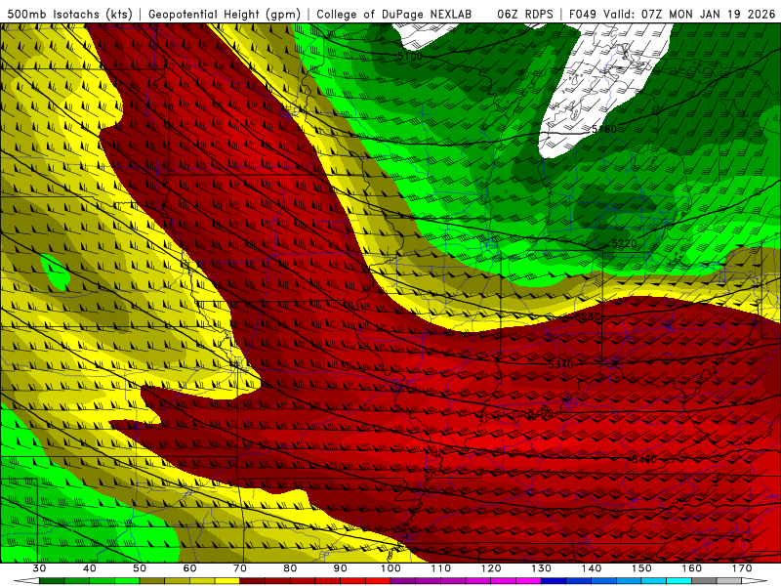Click the 30 value on the color scale
The image size is (781, 586).
pyautogui.click(x=39, y=568)
